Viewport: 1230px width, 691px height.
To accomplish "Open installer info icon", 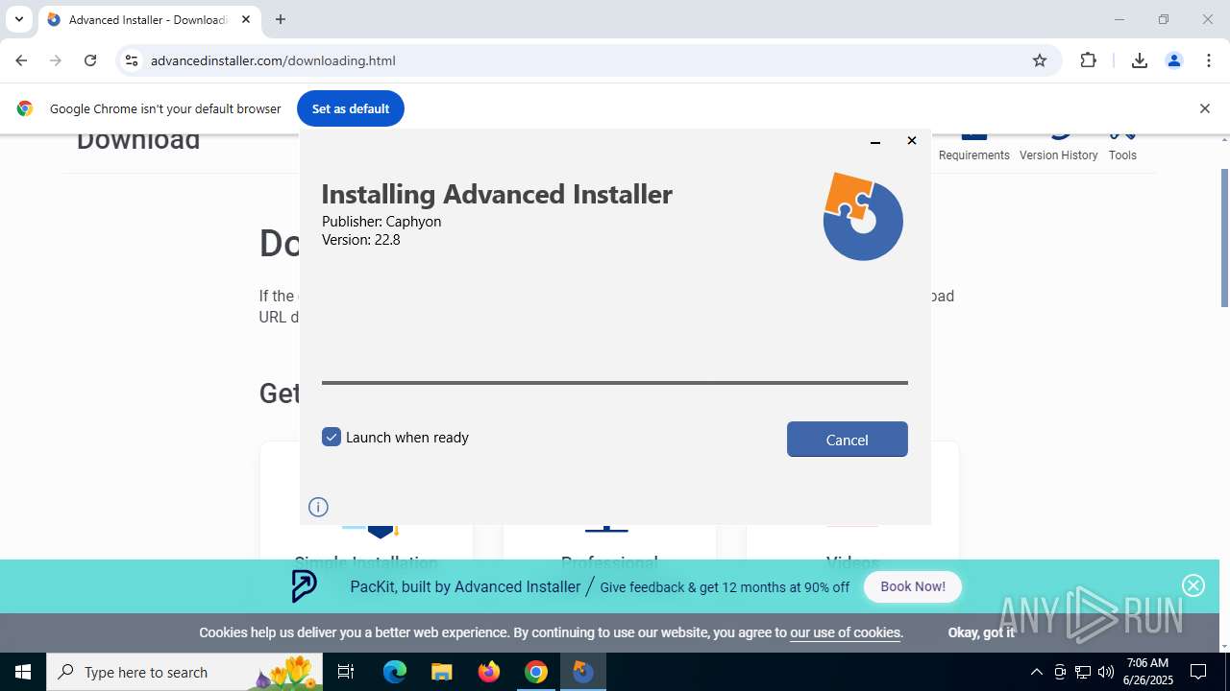I will 318,507.
